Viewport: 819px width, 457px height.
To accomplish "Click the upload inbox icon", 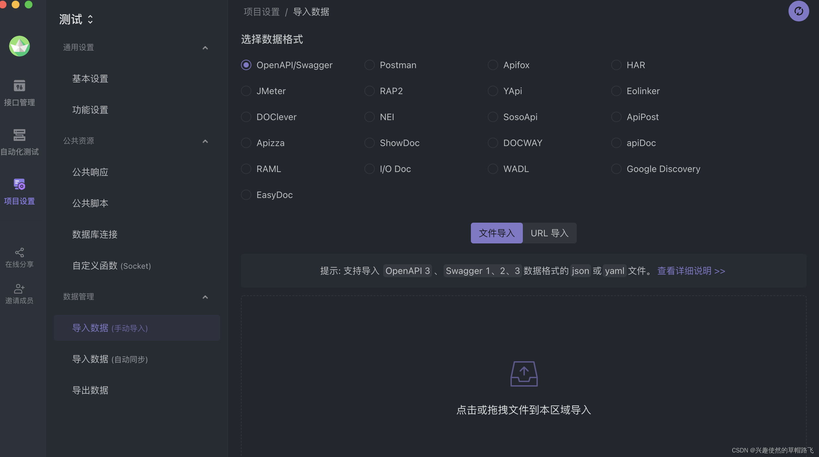I will (524, 374).
